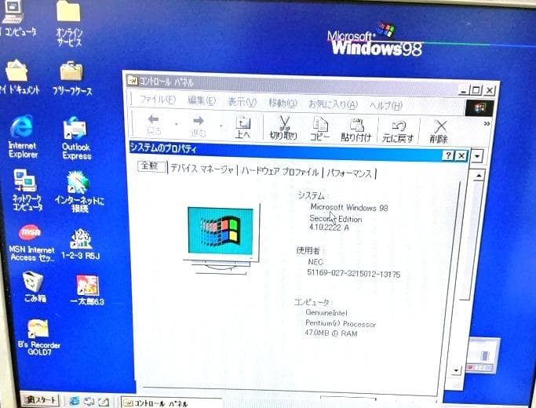536x408 pixels.
Task: Switch to the ハードウェア プロファイル tab
Action: (279, 171)
